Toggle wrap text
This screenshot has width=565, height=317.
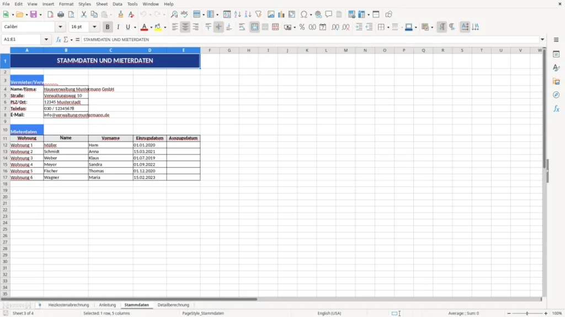point(242,27)
